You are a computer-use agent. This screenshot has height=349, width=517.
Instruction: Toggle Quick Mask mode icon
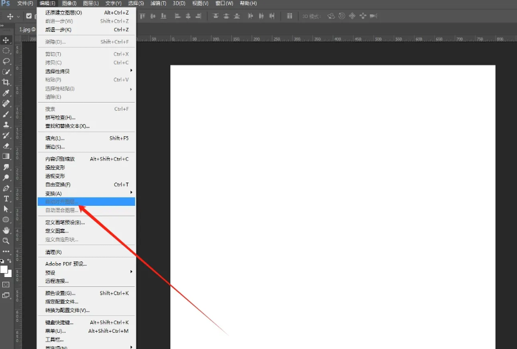[6, 285]
